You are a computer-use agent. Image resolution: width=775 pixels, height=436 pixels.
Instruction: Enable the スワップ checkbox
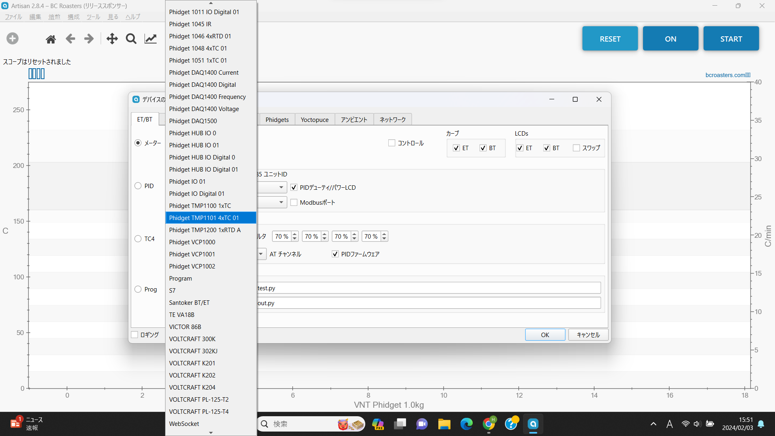tap(576, 148)
